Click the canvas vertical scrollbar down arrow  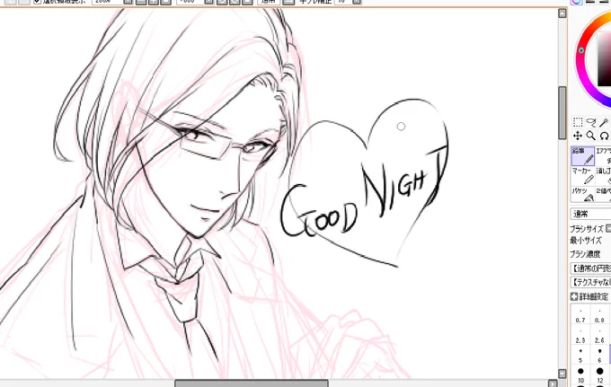[562, 374]
